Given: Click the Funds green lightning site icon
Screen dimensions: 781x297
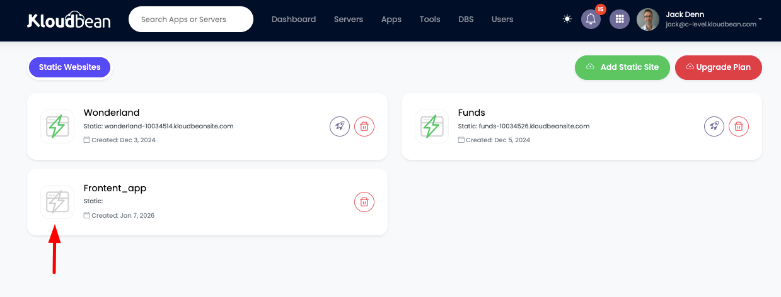Looking at the screenshot, I should click(432, 126).
